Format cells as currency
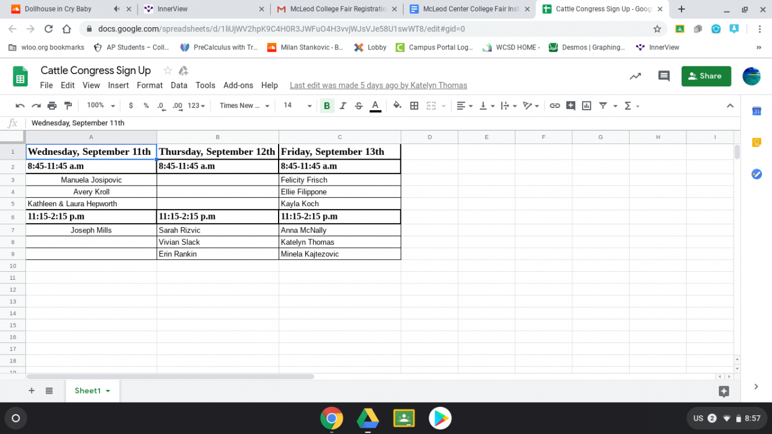Screen dimensions: 772x434 [131, 105]
